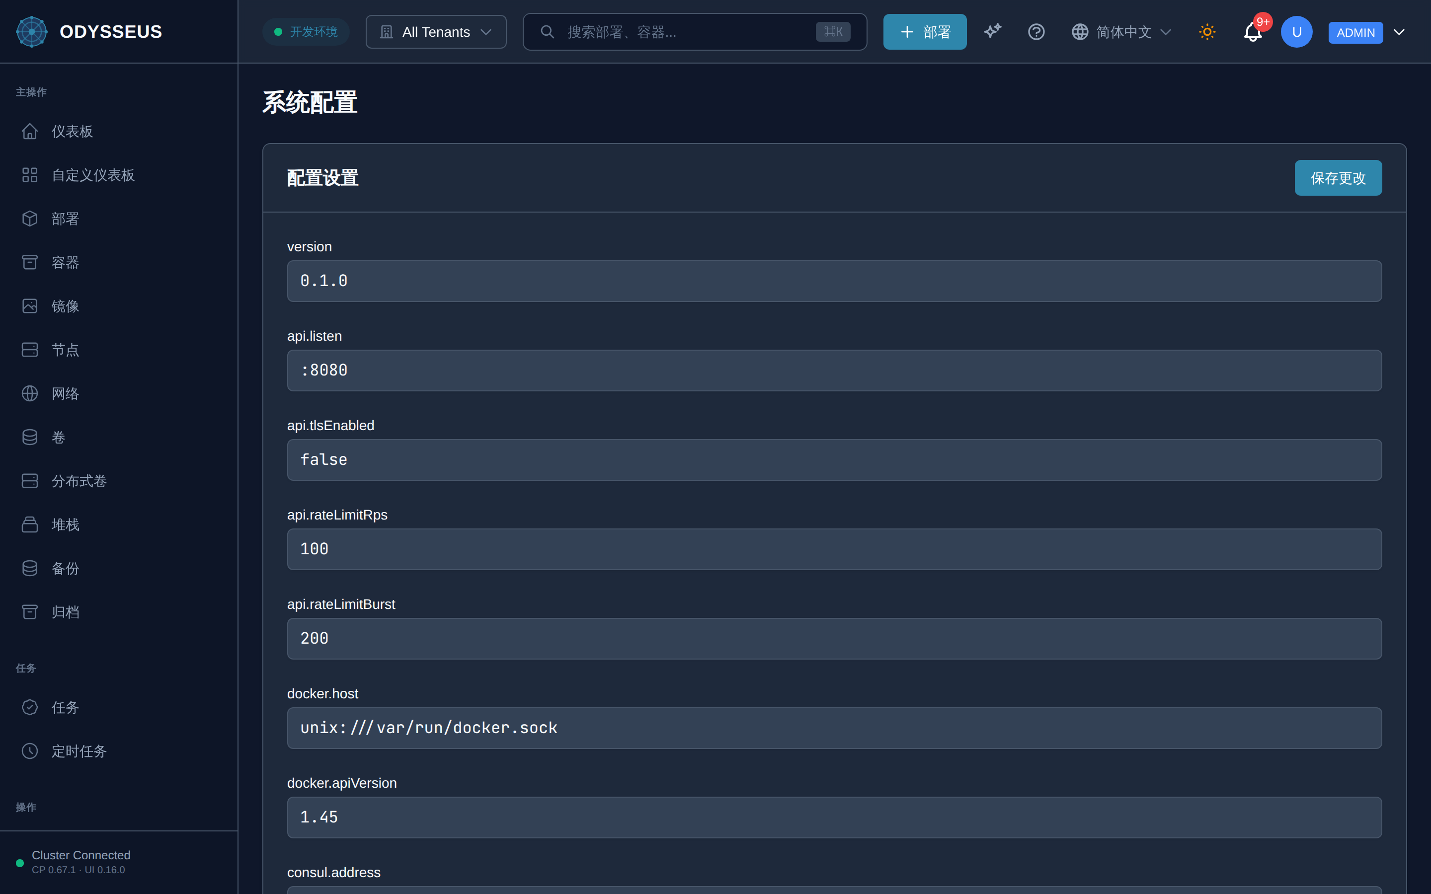Click the 开发环境 environment badge
Viewport: 1431px width, 894px height.
click(x=306, y=32)
